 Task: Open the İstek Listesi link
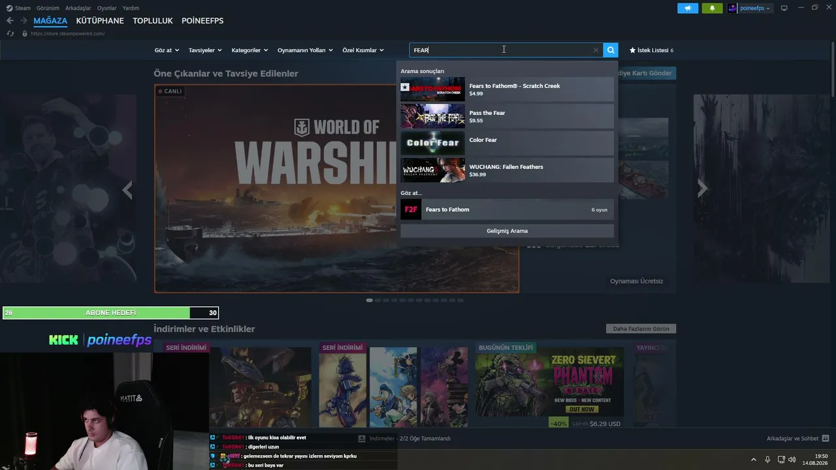[x=651, y=50]
